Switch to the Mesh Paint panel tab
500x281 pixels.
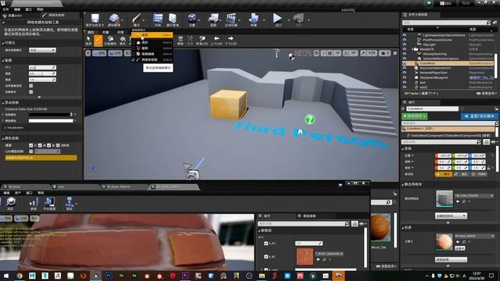tap(57, 16)
